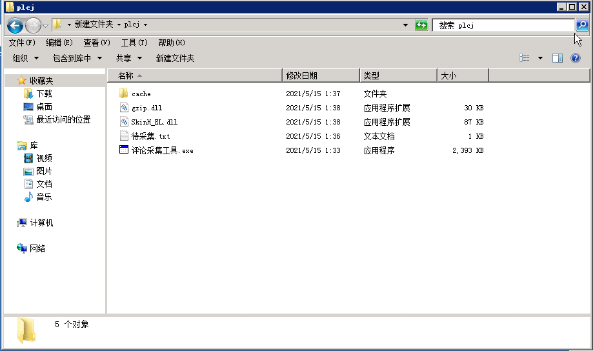593x351 pixels.
Task: Click the 2021/5/15 1:37 date cell
Action: 313,94
